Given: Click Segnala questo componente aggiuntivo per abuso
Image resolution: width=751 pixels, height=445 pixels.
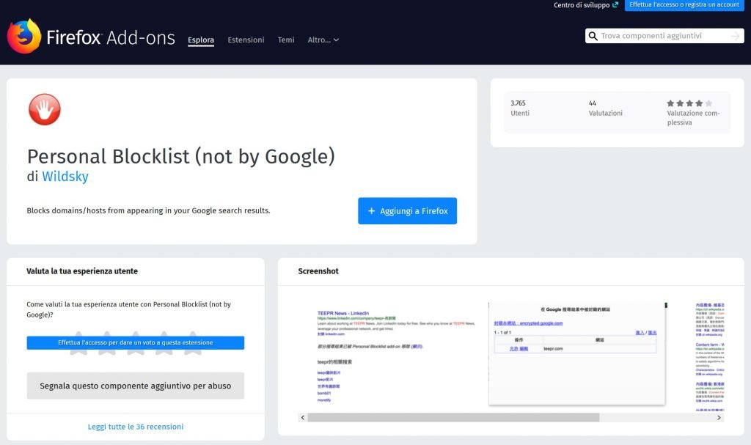Looking at the screenshot, I should click(136, 386).
